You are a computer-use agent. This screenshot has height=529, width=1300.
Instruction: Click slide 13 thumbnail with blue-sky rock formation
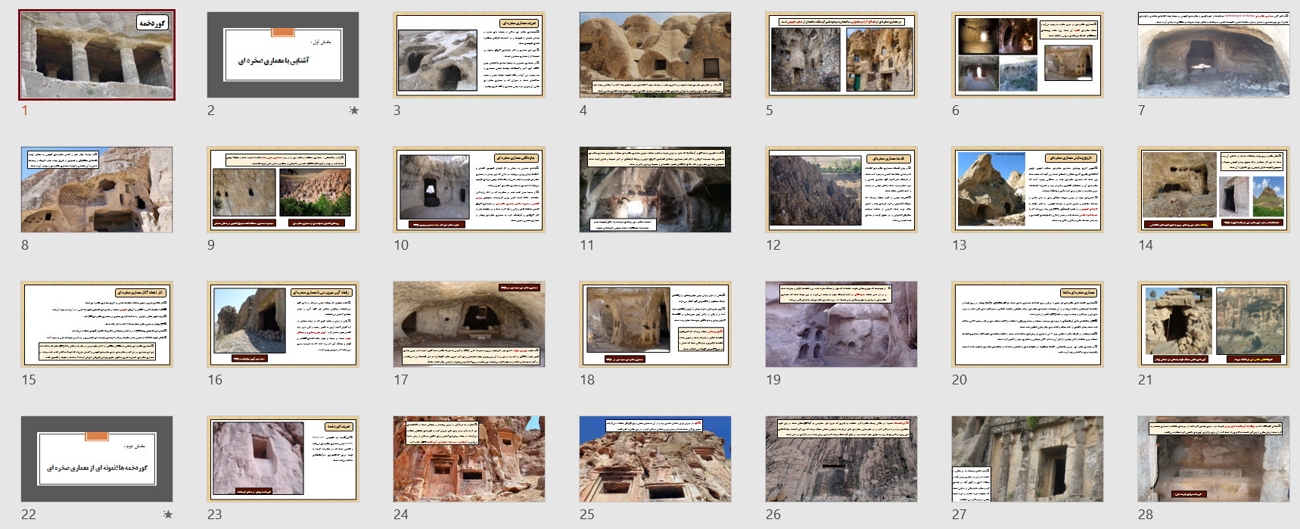click(x=1028, y=189)
